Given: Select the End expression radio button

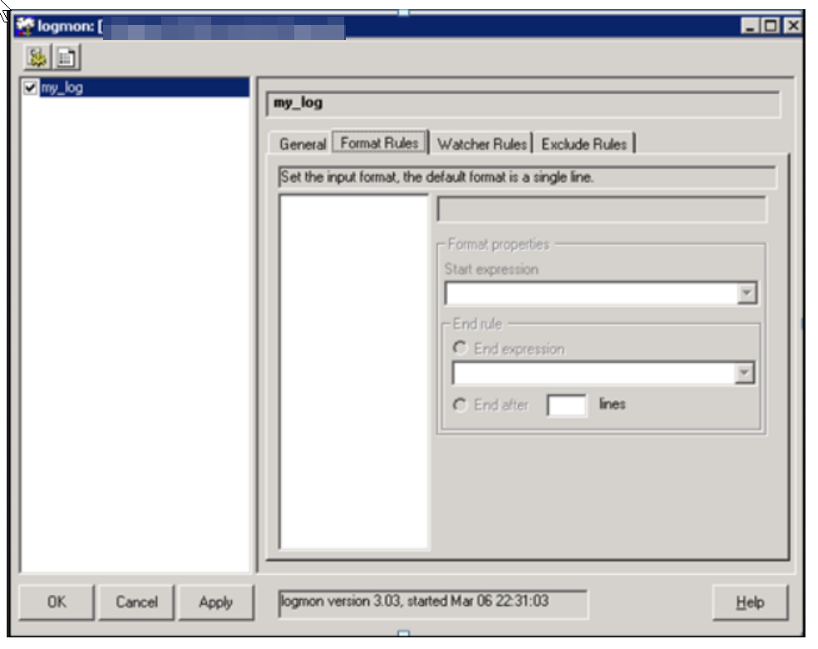Looking at the screenshot, I should click(x=459, y=348).
